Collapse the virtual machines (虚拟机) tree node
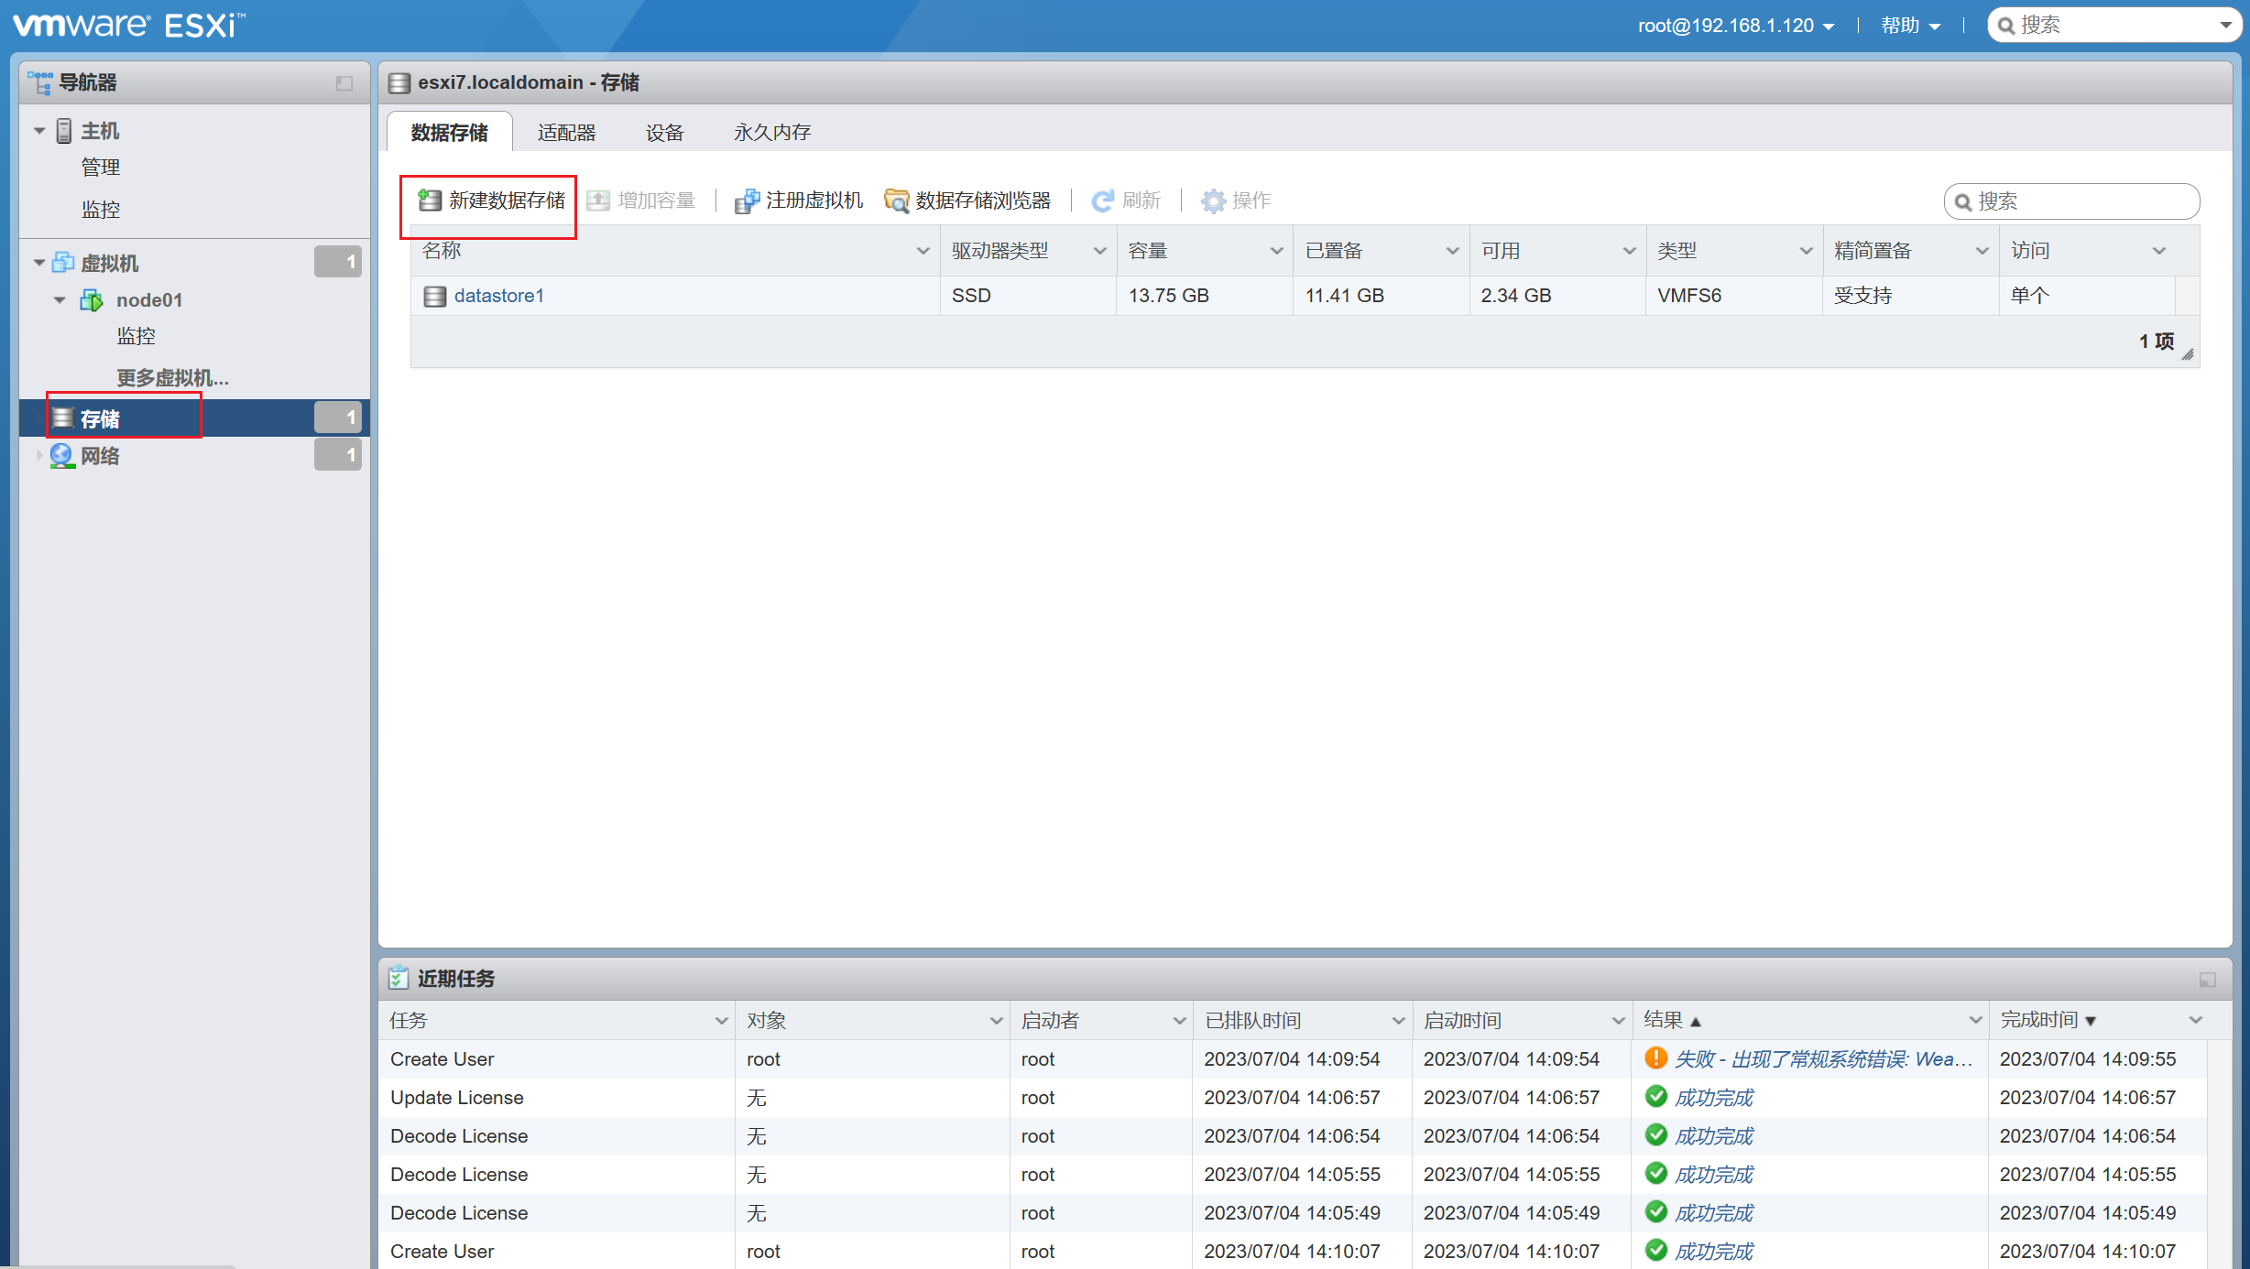Viewport: 2250px width, 1269px height. [38, 263]
